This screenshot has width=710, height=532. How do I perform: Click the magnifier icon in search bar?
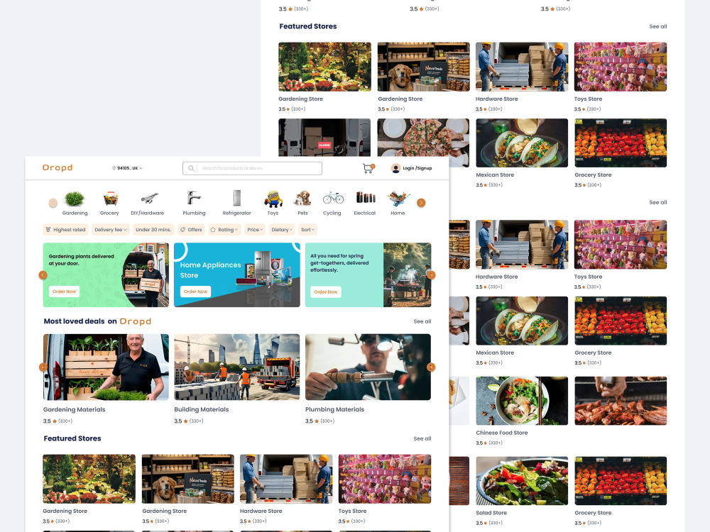(191, 168)
